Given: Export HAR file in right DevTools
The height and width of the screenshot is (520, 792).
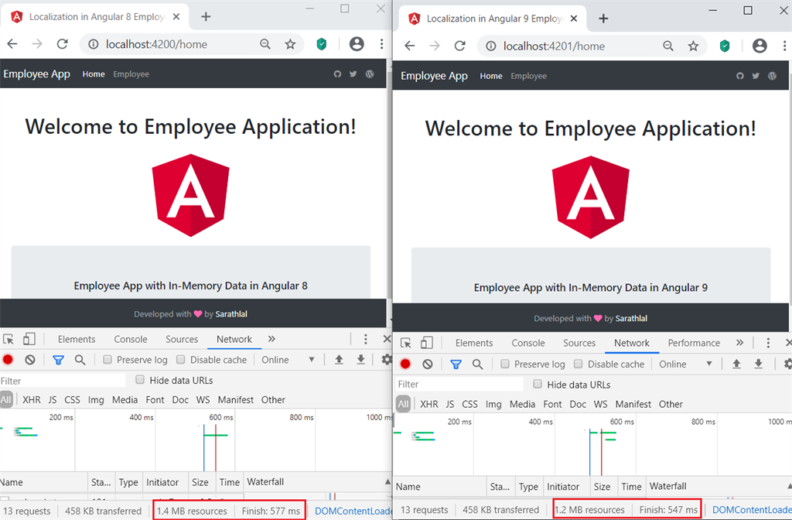Looking at the screenshot, I should pos(758,364).
